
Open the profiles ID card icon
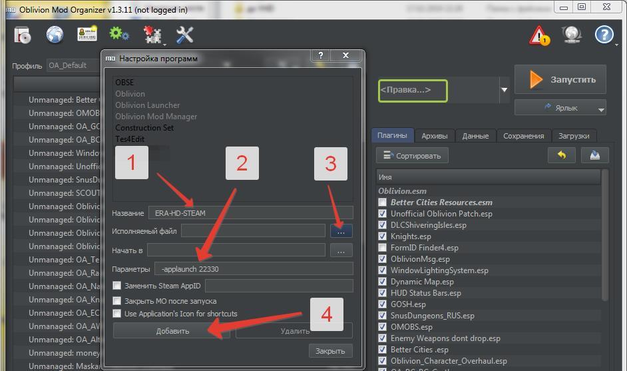(87, 35)
